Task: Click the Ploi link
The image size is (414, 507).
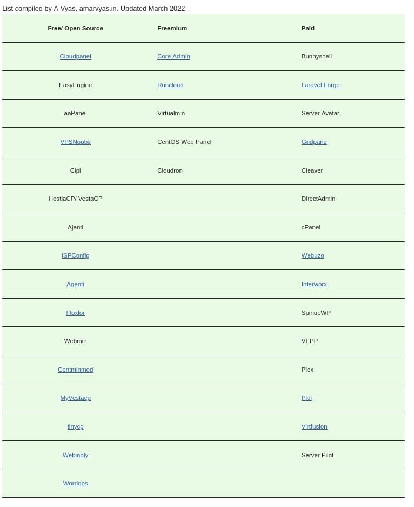Action: click(x=306, y=398)
